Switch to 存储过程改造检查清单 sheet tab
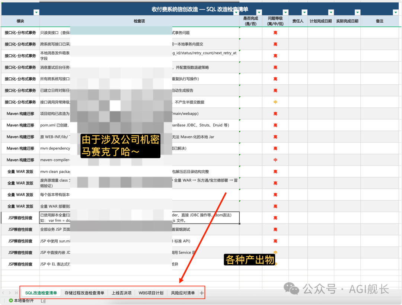Viewport: 402px width, 305px height. [84, 293]
